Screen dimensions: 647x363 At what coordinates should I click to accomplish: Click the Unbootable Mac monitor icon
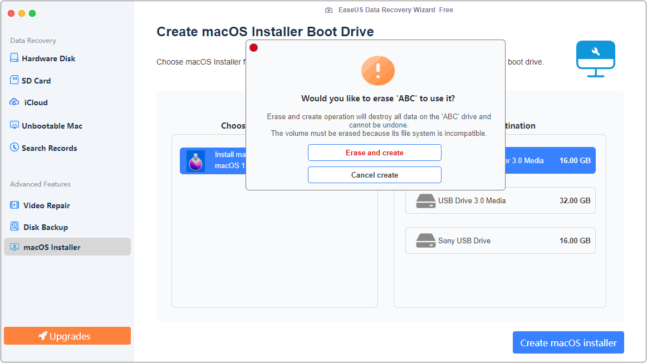click(14, 125)
